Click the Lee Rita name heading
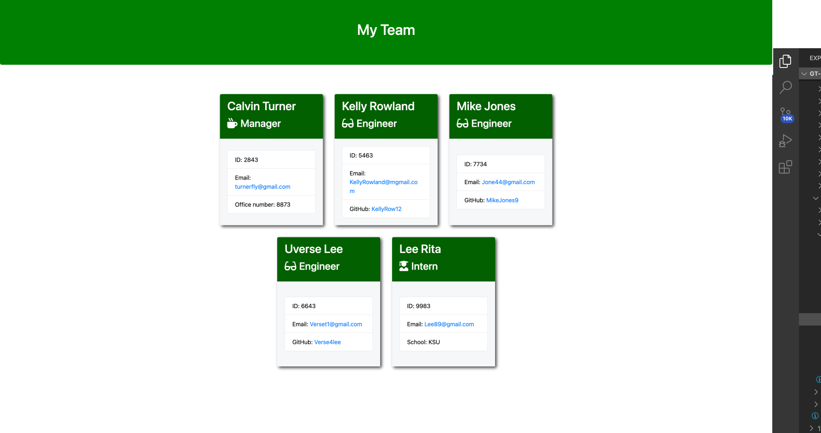Image resolution: width=821 pixels, height=433 pixels. [x=420, y=249]
